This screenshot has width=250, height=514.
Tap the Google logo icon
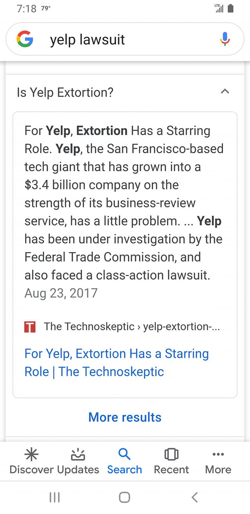tap(25, 39)
